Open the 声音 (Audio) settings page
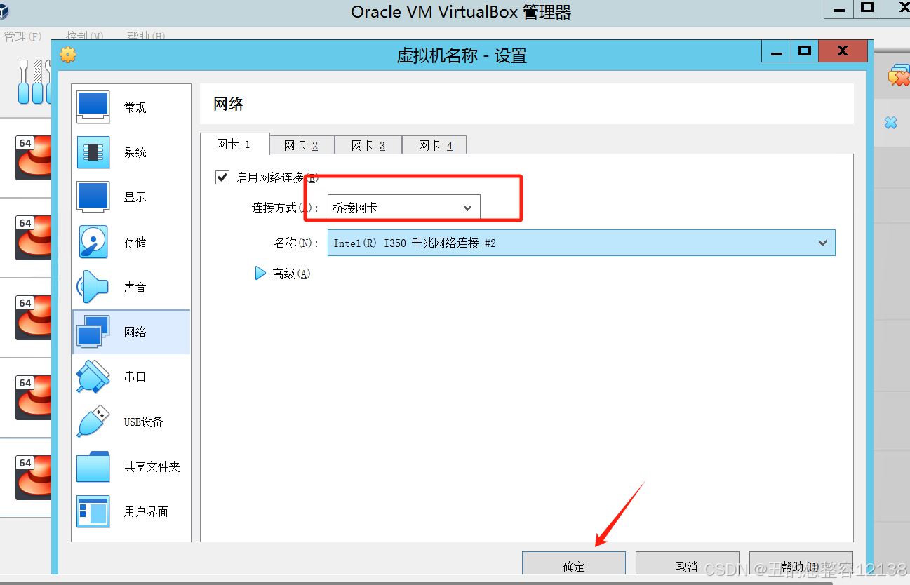 click(131, 287)
